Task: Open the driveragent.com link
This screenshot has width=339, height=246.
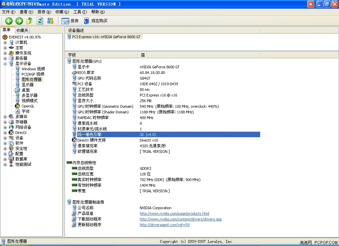Action: 165,225
